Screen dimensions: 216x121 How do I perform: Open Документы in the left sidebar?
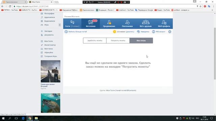click(47, 35)
